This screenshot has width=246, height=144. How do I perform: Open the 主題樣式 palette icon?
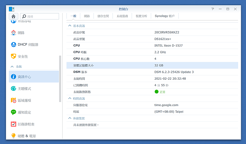pyautogui.click(x=13, y=89)
